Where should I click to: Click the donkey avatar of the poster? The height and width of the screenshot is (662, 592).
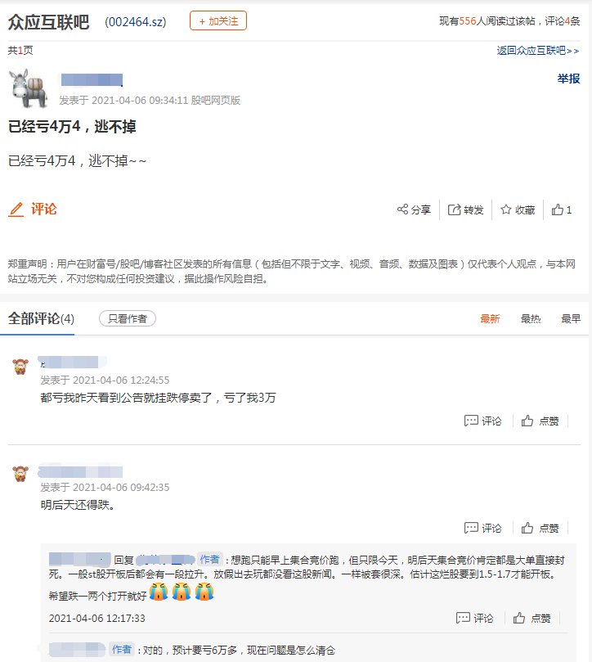pyautogui.click(x=29, y=88)
